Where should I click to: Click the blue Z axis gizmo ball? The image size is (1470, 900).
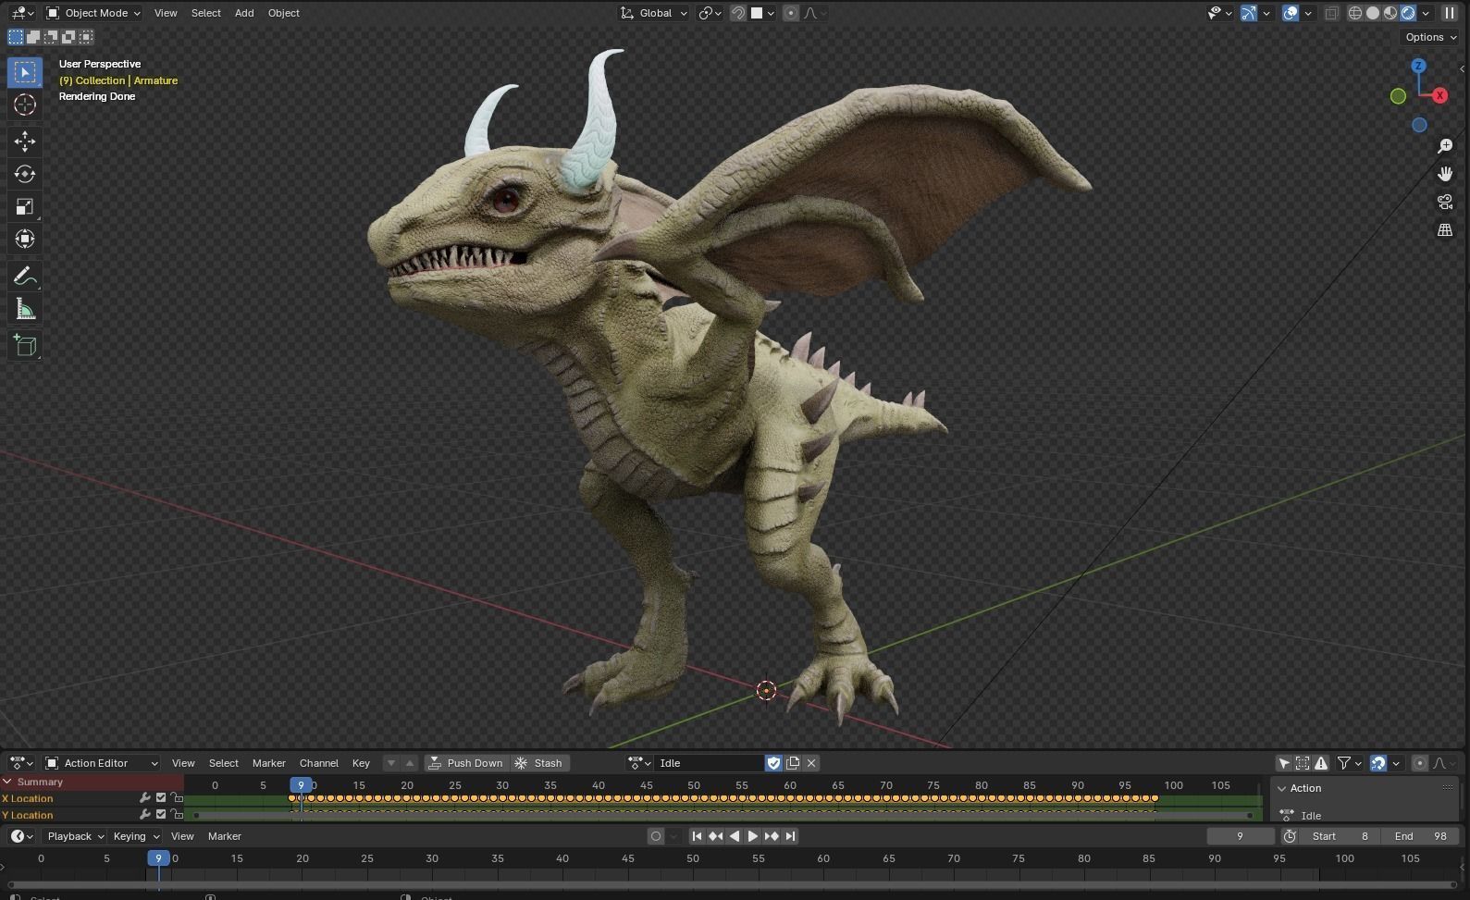point(1418,66)
